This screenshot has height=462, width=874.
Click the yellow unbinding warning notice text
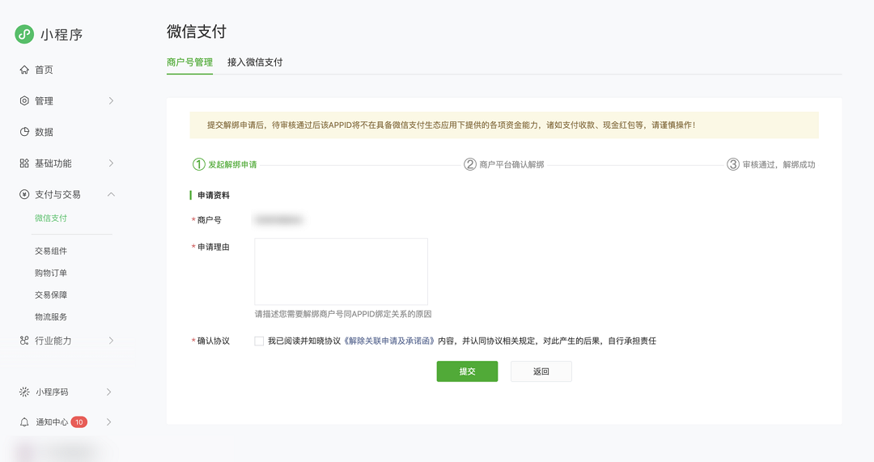click(x=451, y=125)
